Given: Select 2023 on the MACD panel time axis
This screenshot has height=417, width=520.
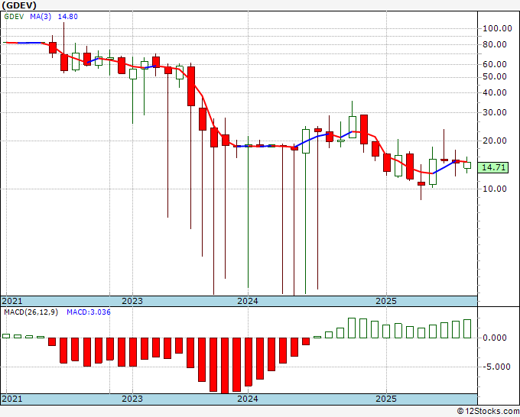Looking at the screenshot, I should tap(132, 399).
